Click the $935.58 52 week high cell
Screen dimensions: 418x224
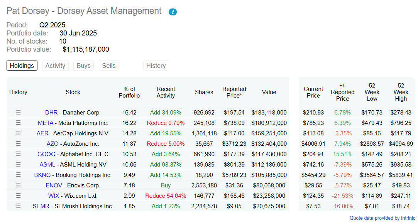pos(401,164)
